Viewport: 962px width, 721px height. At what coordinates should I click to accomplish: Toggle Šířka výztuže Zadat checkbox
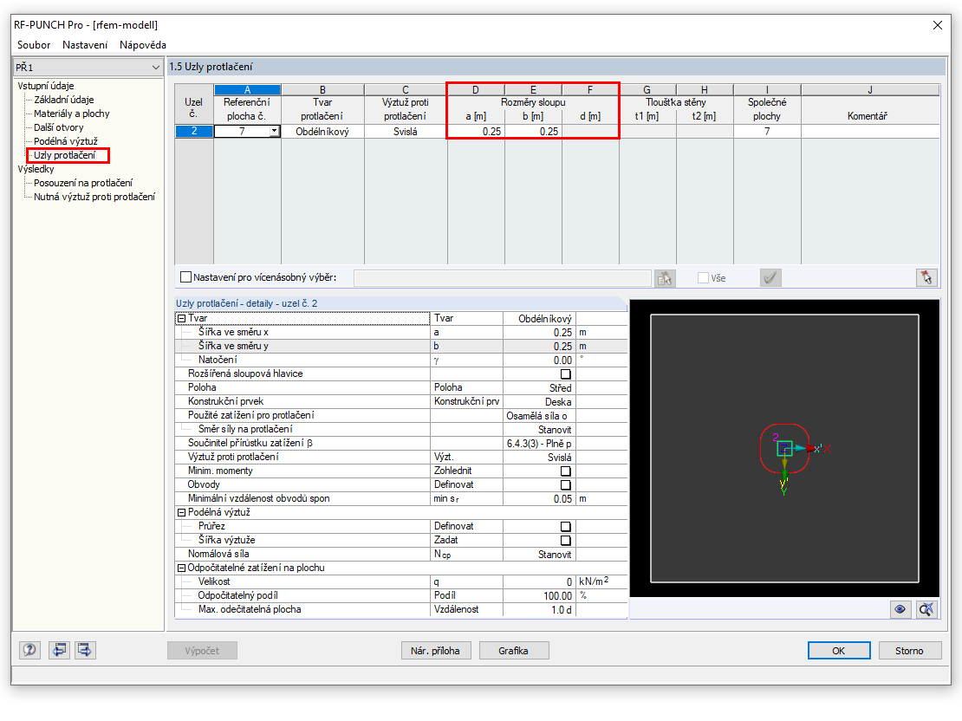[566, 541]
